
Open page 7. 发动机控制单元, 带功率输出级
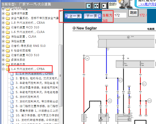coord(37,101)
